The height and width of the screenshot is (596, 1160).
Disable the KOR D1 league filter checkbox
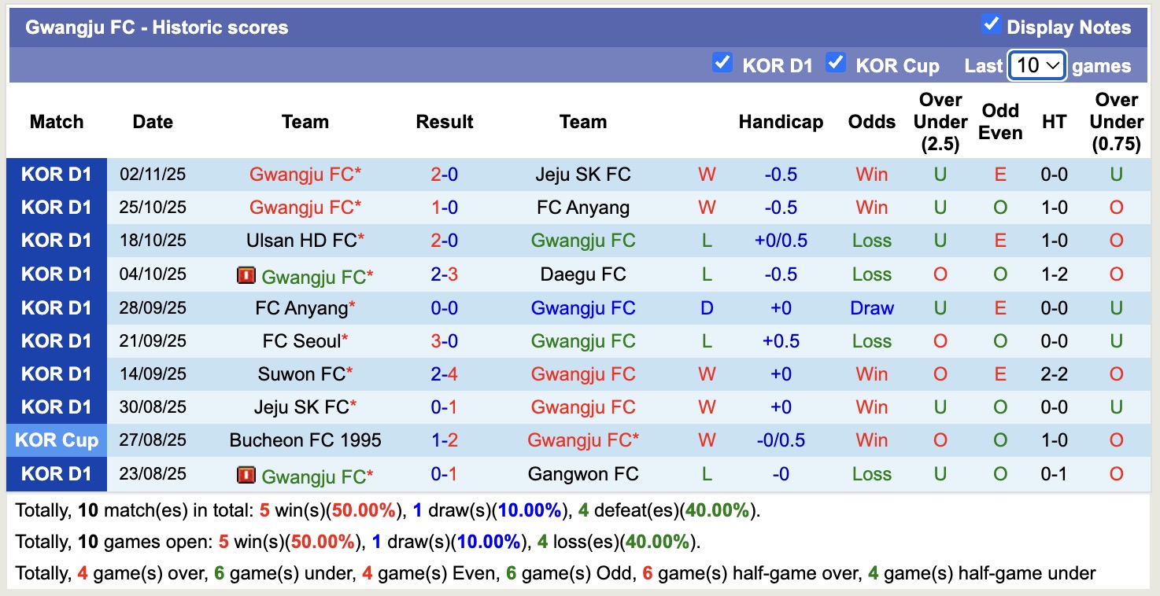pos(722,62)
